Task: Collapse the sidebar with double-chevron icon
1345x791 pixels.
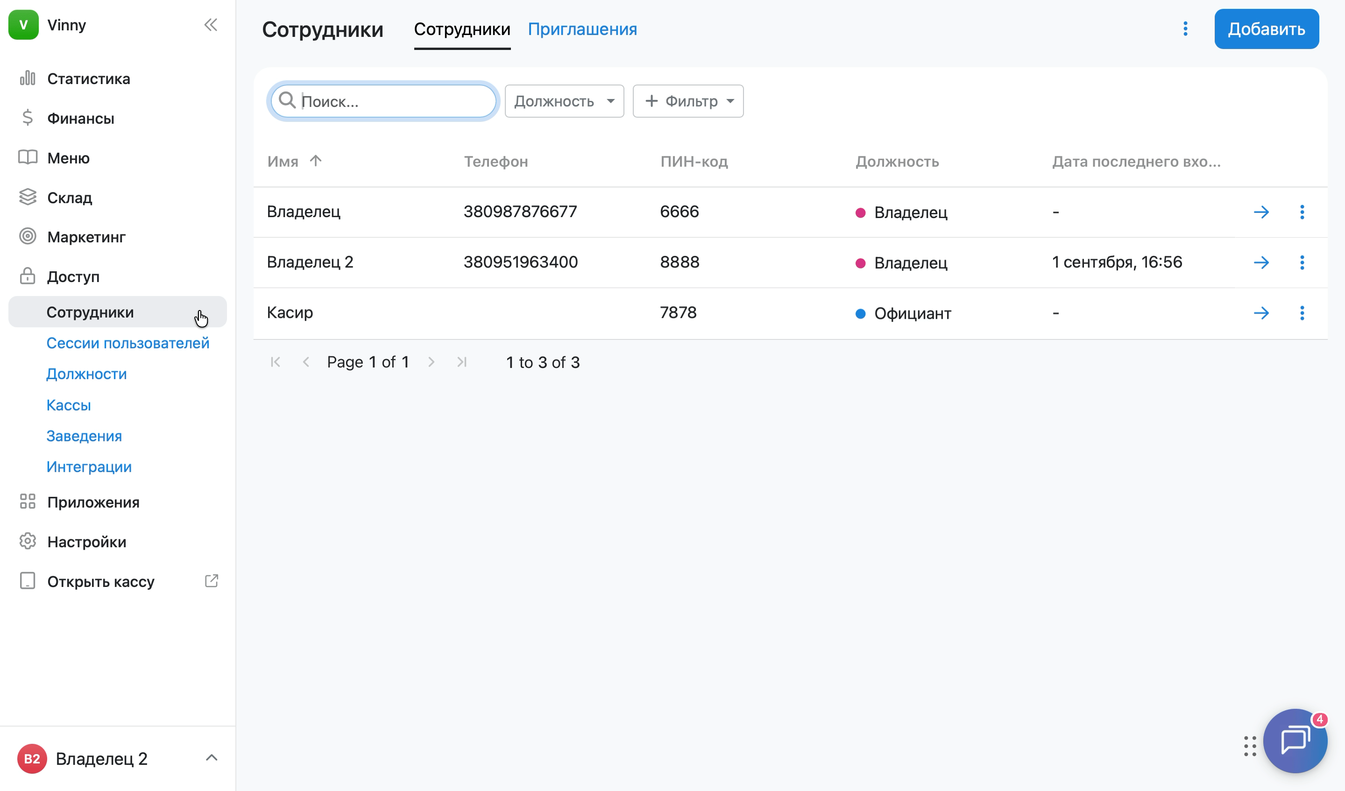Action: 211,25
